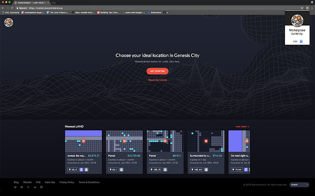
Task: Click the bookmark star icon in address bar
Action: (x=302, y=8)
